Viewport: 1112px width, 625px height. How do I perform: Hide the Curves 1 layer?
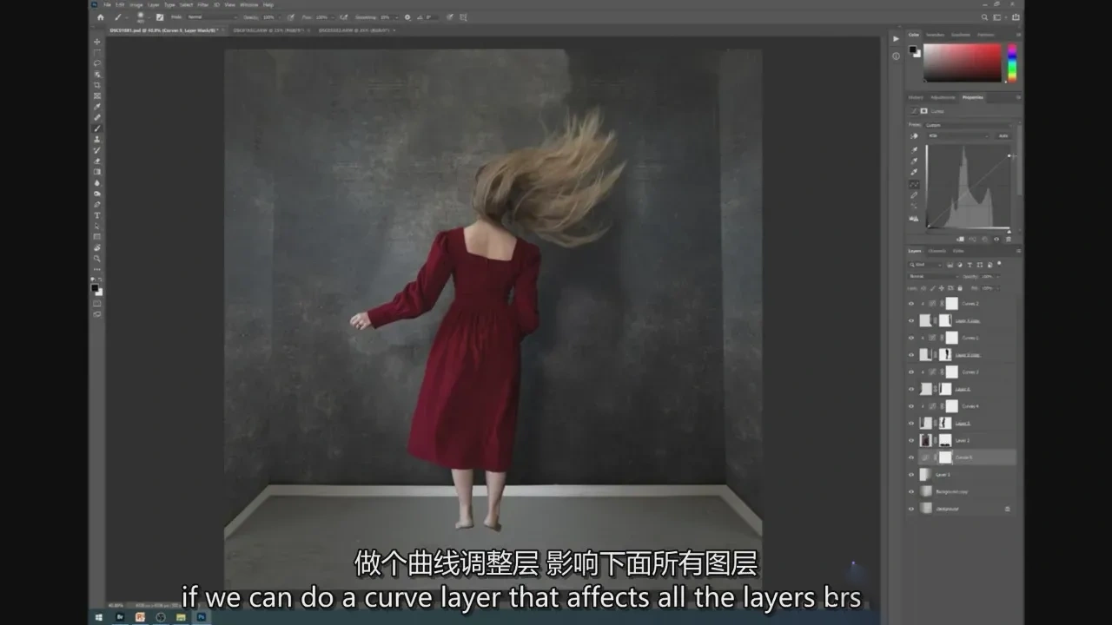[911, 338]
